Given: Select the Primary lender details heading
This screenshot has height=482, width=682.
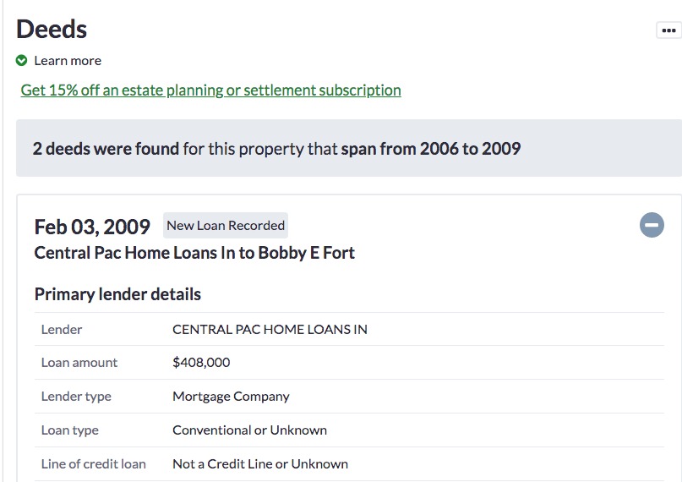Looking at the screenshot, I should click(x=117, y=294).
